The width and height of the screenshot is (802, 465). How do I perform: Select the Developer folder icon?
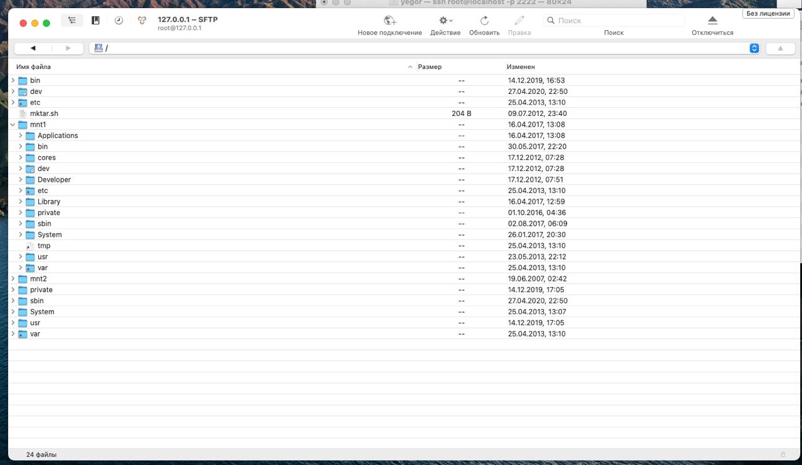[x=30, y=179]
